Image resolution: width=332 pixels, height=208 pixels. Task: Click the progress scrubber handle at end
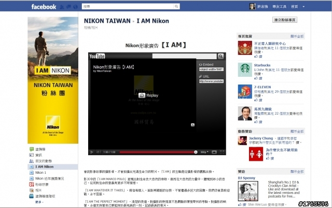click(196, 152)
